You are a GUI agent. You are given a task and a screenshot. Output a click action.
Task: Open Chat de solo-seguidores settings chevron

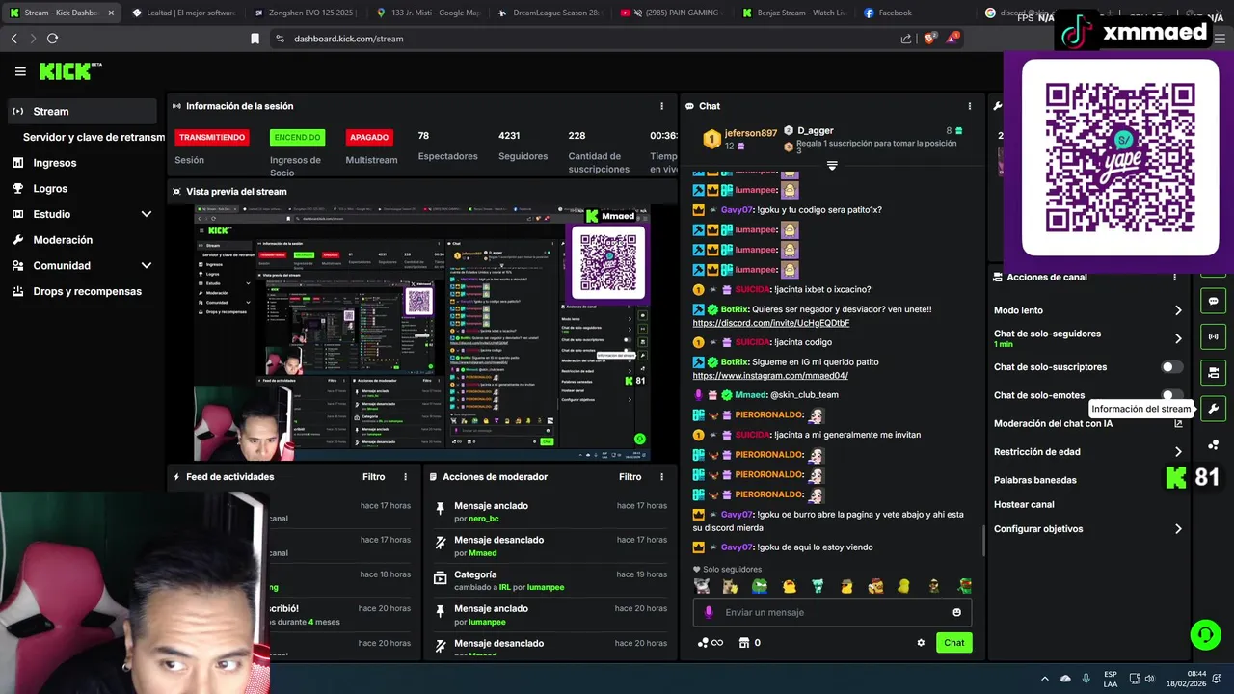coord(1178,338)
